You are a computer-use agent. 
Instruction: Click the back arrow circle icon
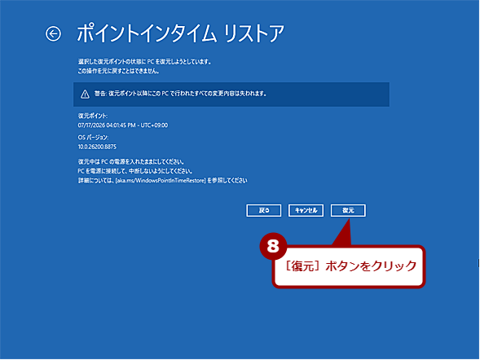[53, 33]
